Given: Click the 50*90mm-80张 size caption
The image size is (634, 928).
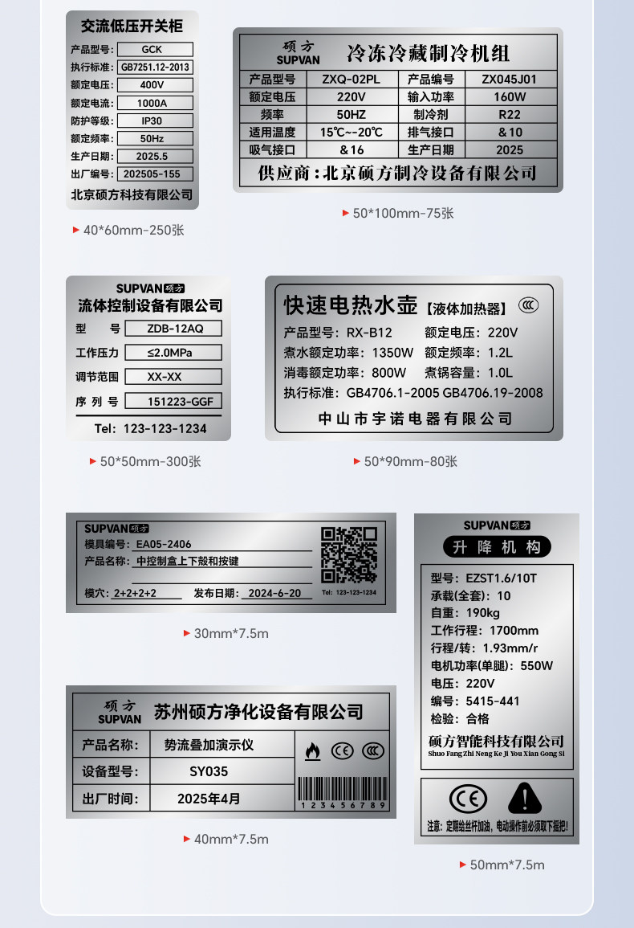Looking at the screenshot, I should pyautogui.click(x=410, y=461).
